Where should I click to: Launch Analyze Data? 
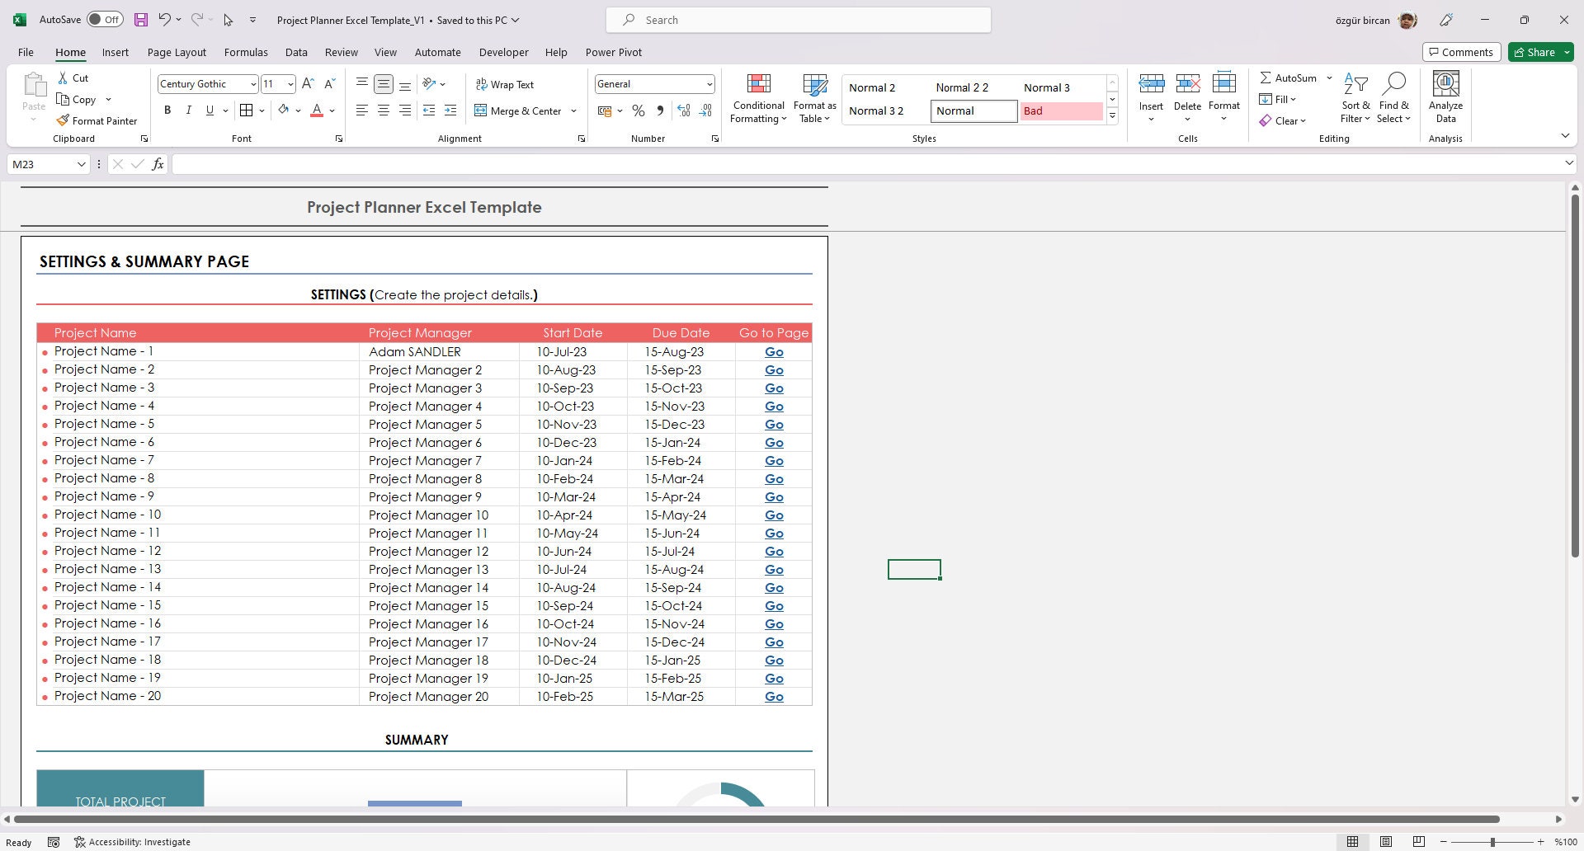click(x=1445, y=96)
